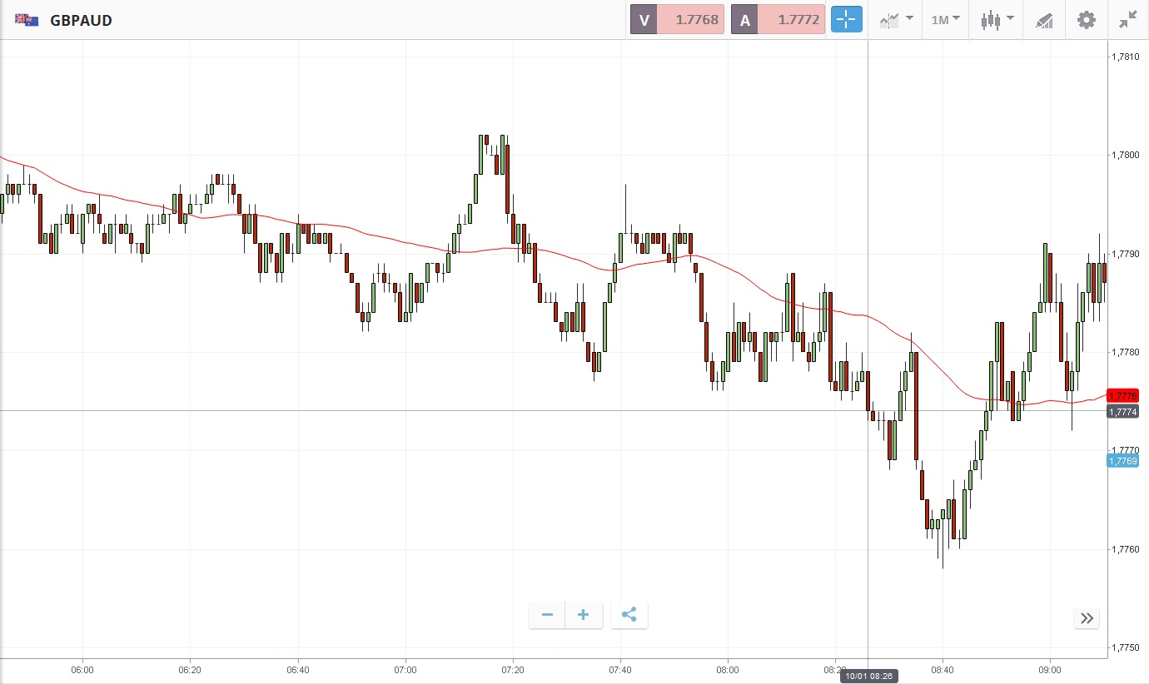The height and width of the screenshot is (684, 1149).
Task: Click the GBPAUD symbol name
Action: (81, 20)
